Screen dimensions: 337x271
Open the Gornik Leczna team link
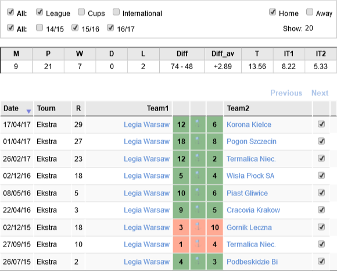[x=249, y=227]
